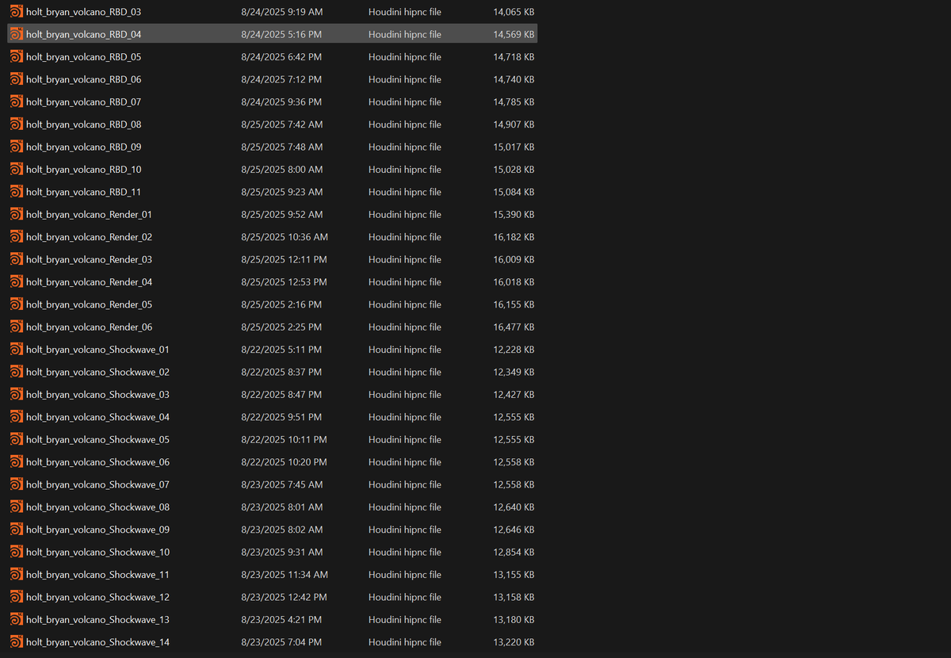Select the icon of holt_bryan_volcano_RBD_08
Image resolution: width=951 pixels, height=658 pixels.
(17, 124)
